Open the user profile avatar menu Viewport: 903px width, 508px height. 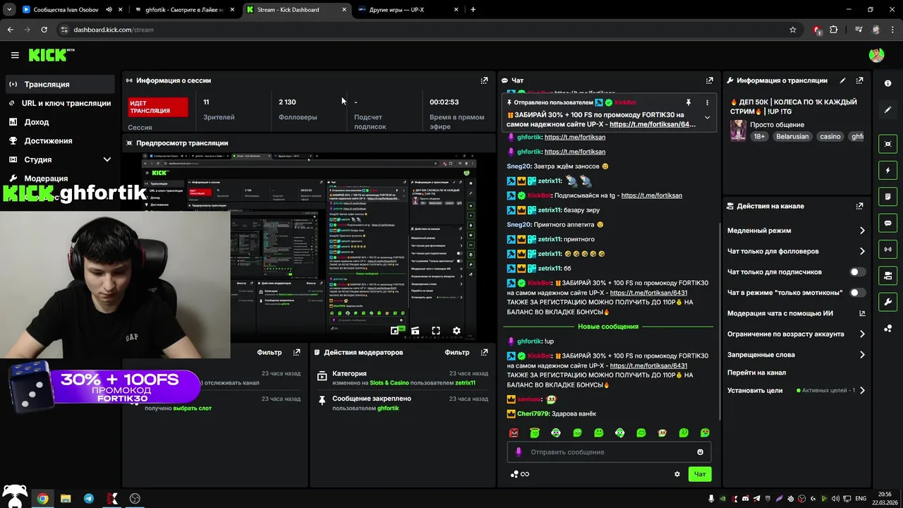point(876,55)
